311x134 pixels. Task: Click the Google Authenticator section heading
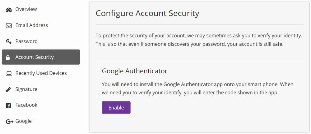[x=134, y=71]
